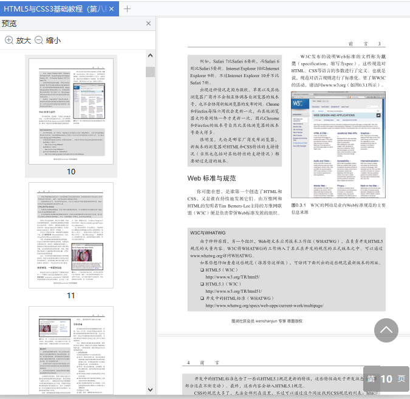Click the 第 10 页 page indicator

pyautogui.click(x=386, y=379)
